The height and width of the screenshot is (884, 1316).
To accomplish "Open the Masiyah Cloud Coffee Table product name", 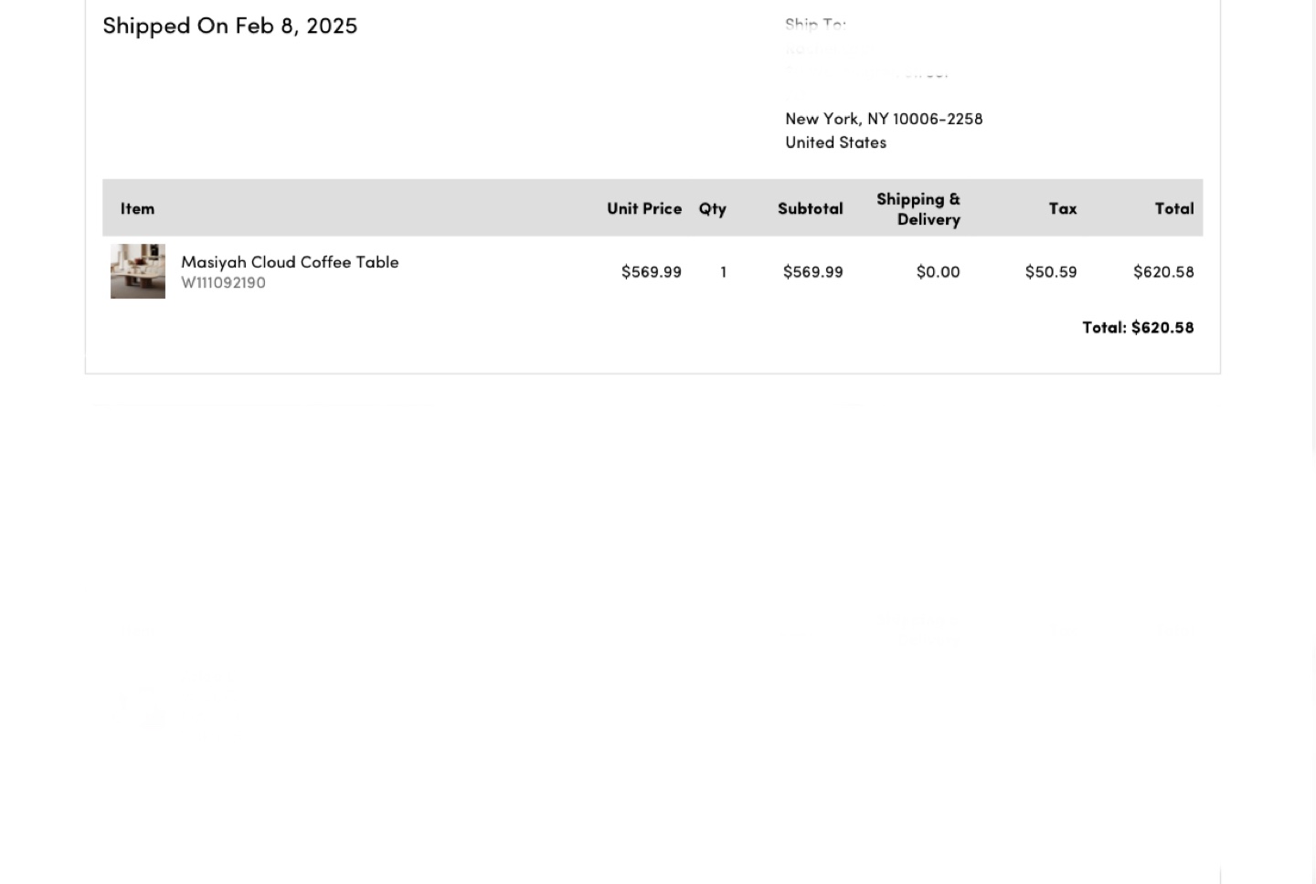I will (290, 262).
